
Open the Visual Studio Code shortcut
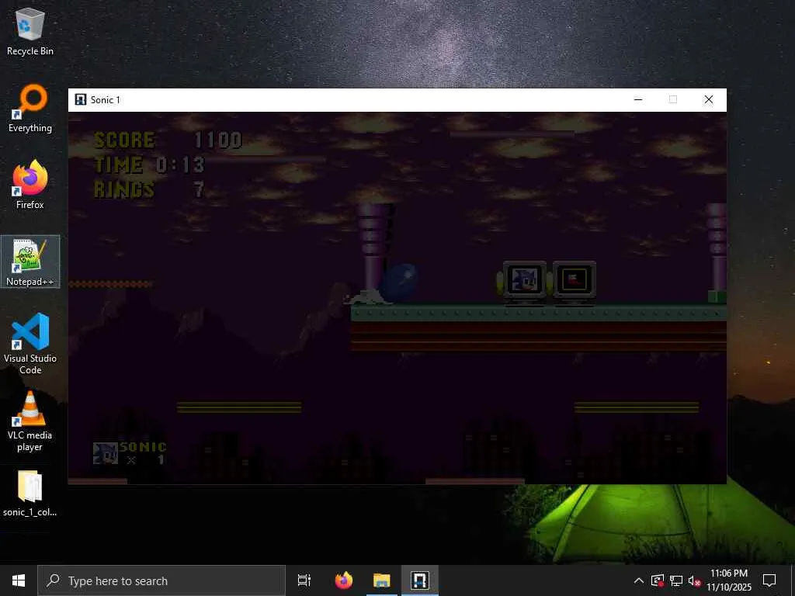click(x=30, y=344)
